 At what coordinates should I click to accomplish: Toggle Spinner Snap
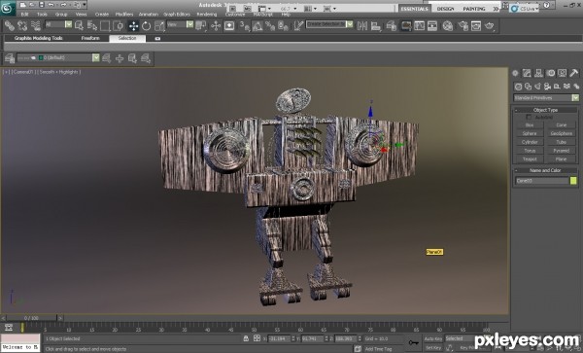click(x=283, y=25)
